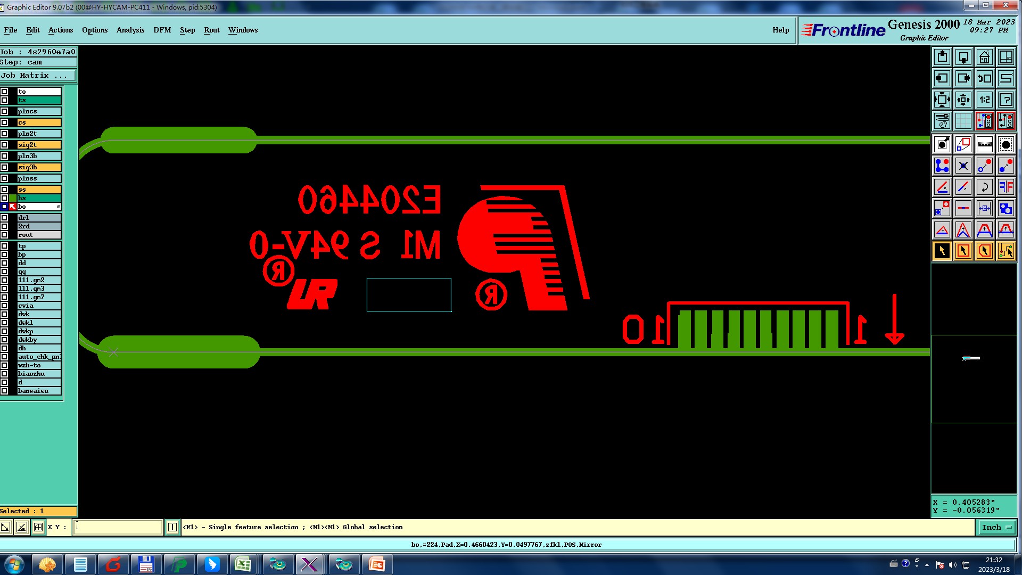Screen dimensions: 1022x575
Task: Open the Inch units dropdown
Action: pyautogui.click(x=996, y=527)
